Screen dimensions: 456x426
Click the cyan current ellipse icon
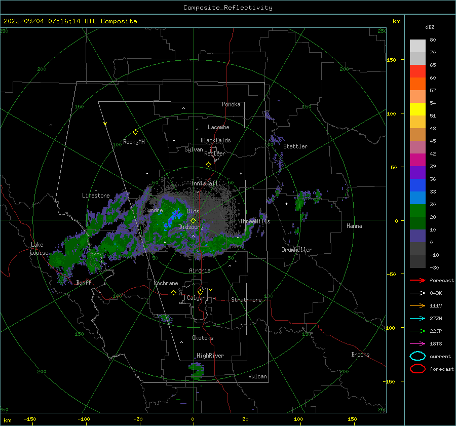click(x=417, y=356)
